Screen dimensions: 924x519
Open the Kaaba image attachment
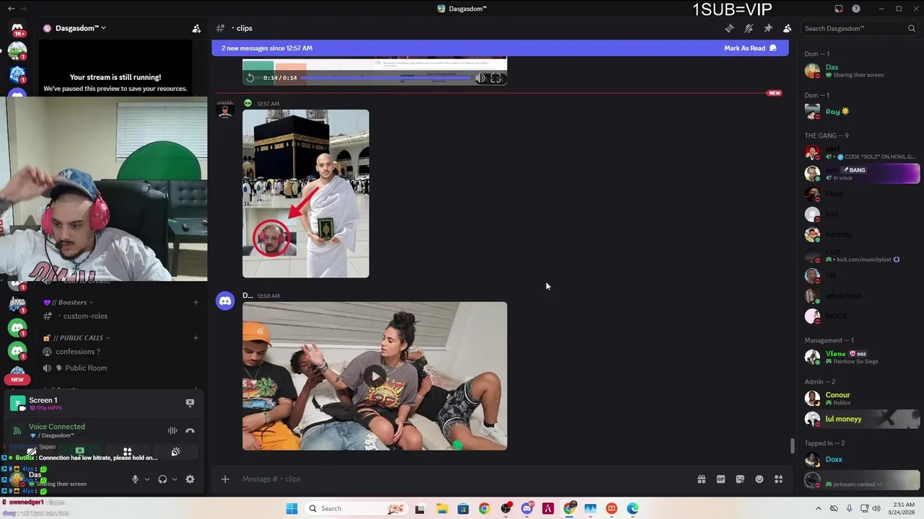pyautogui.click(x=305, y=193)
